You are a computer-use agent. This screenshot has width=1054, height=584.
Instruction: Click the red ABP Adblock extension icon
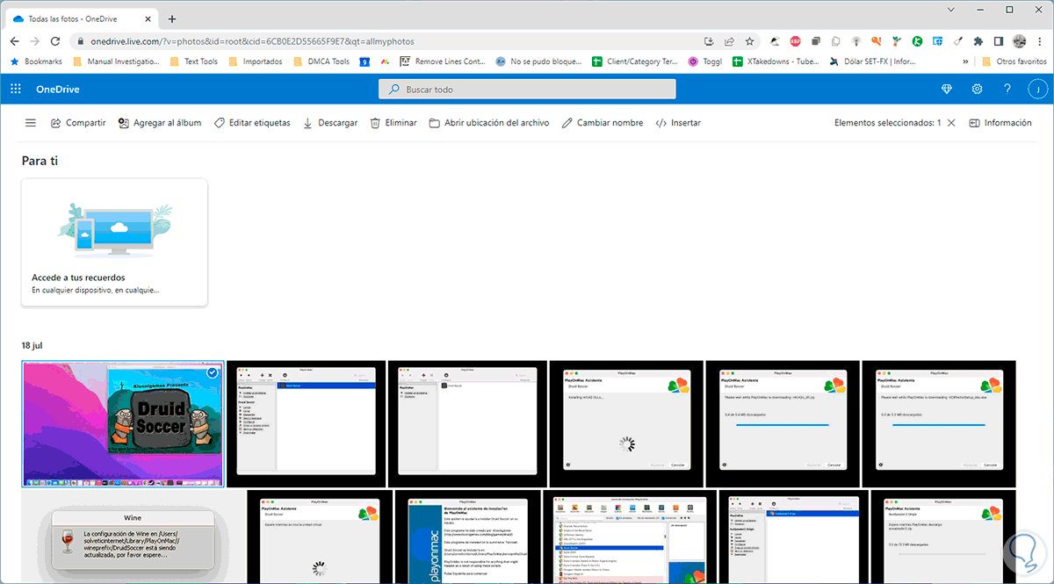pos(795,41)
